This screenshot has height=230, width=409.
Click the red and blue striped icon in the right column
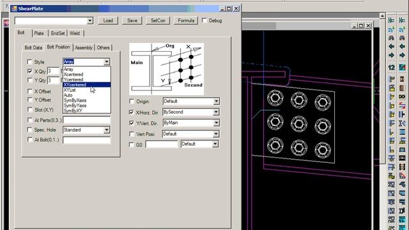click(402, 105)
